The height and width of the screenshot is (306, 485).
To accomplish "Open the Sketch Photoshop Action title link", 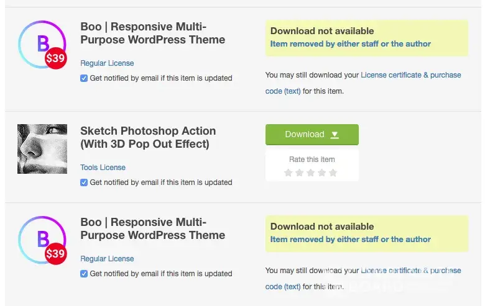I will point(148,138).
